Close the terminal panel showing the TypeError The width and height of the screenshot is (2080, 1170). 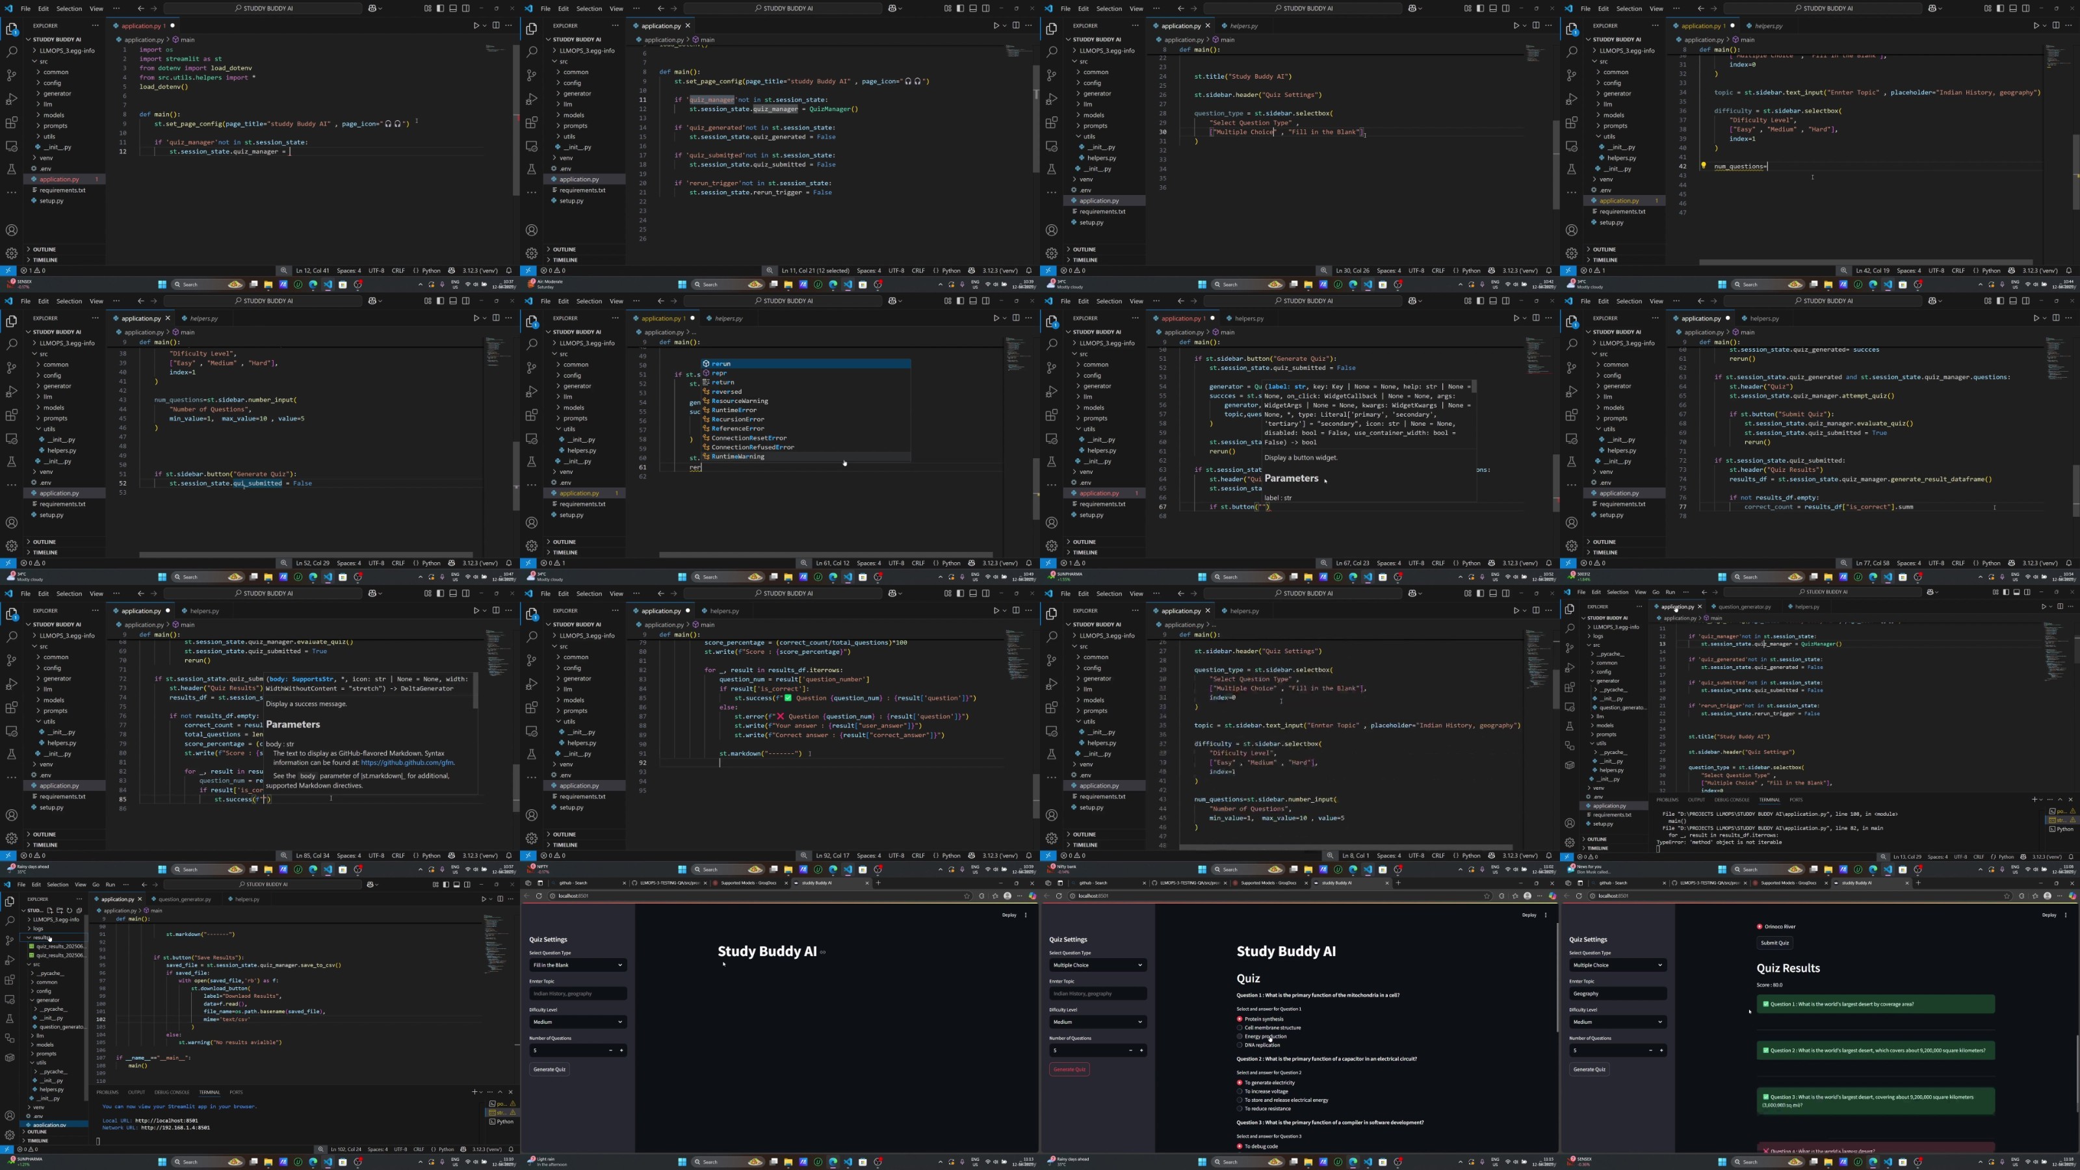pos(2071,799)
